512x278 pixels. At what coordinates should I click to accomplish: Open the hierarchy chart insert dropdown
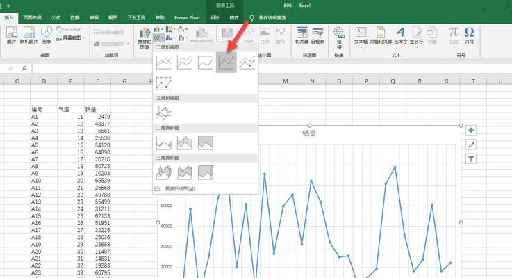170,29
